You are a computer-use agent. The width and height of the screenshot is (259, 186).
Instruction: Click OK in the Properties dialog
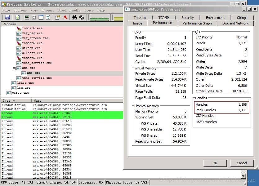[215, 163]
